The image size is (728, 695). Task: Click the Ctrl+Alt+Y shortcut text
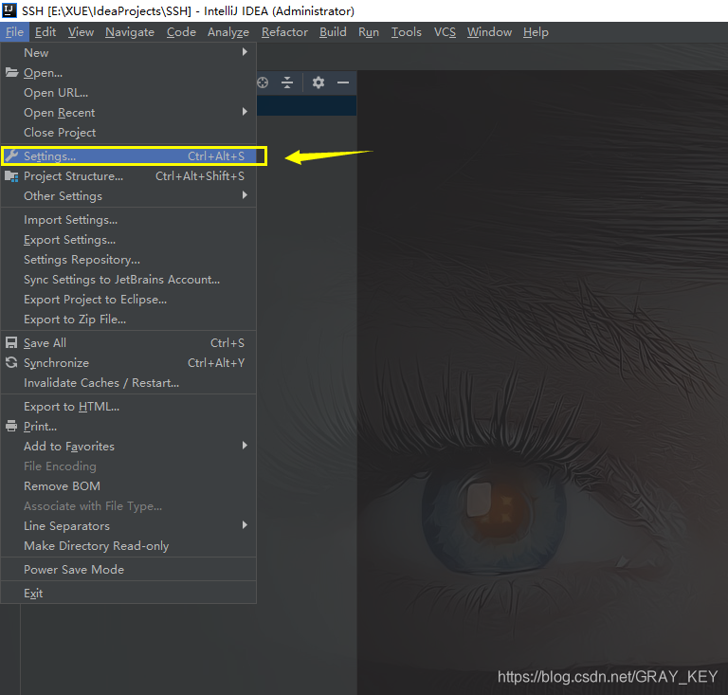(216, 362)
